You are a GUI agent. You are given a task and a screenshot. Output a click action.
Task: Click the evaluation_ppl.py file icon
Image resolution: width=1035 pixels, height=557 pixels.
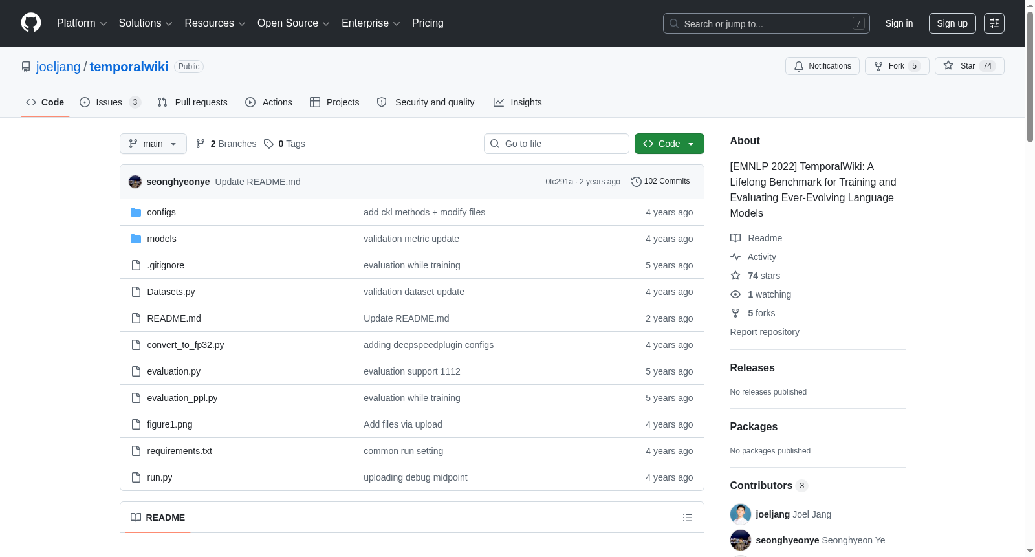tap(136, 398)
